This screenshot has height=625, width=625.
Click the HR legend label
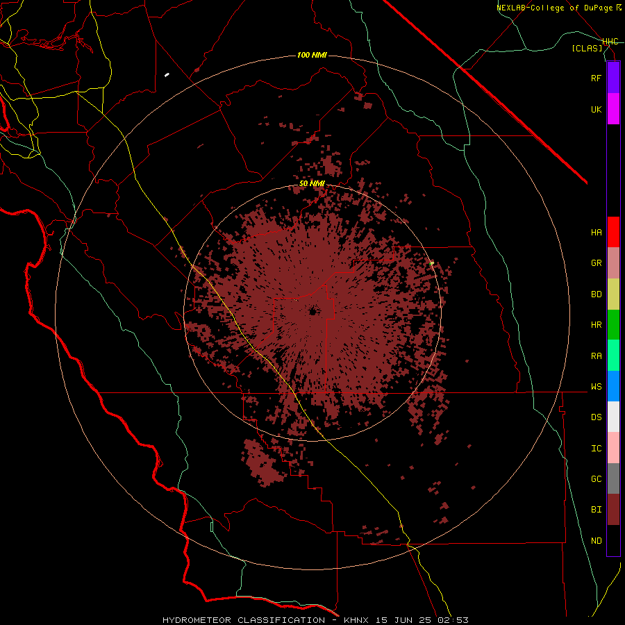[x=596, y=325]
